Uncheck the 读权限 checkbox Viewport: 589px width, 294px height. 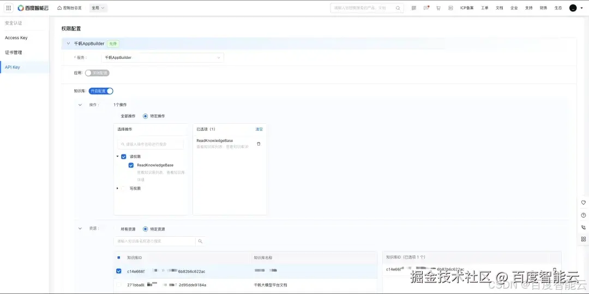pos(124,157)
